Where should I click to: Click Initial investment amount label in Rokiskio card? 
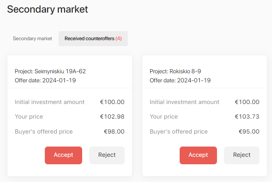[184, 102]
